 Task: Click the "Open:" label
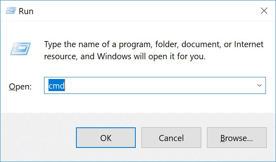tap(20, 87)
